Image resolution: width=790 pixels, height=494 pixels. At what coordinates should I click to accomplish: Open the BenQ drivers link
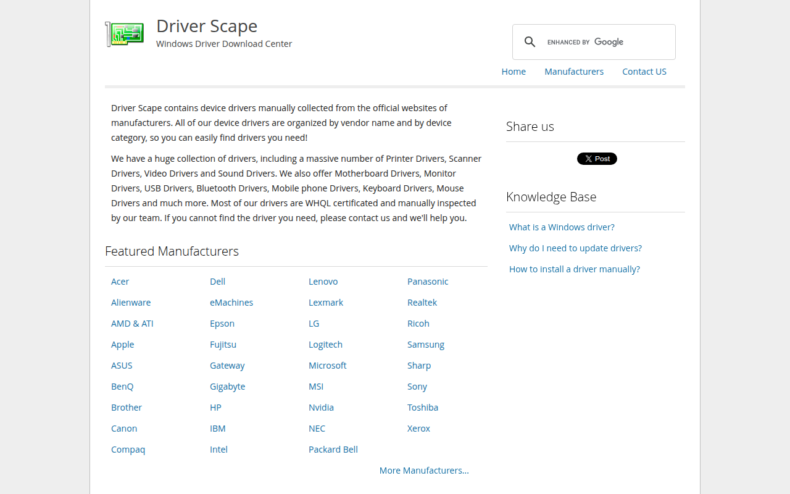point(122,387)
